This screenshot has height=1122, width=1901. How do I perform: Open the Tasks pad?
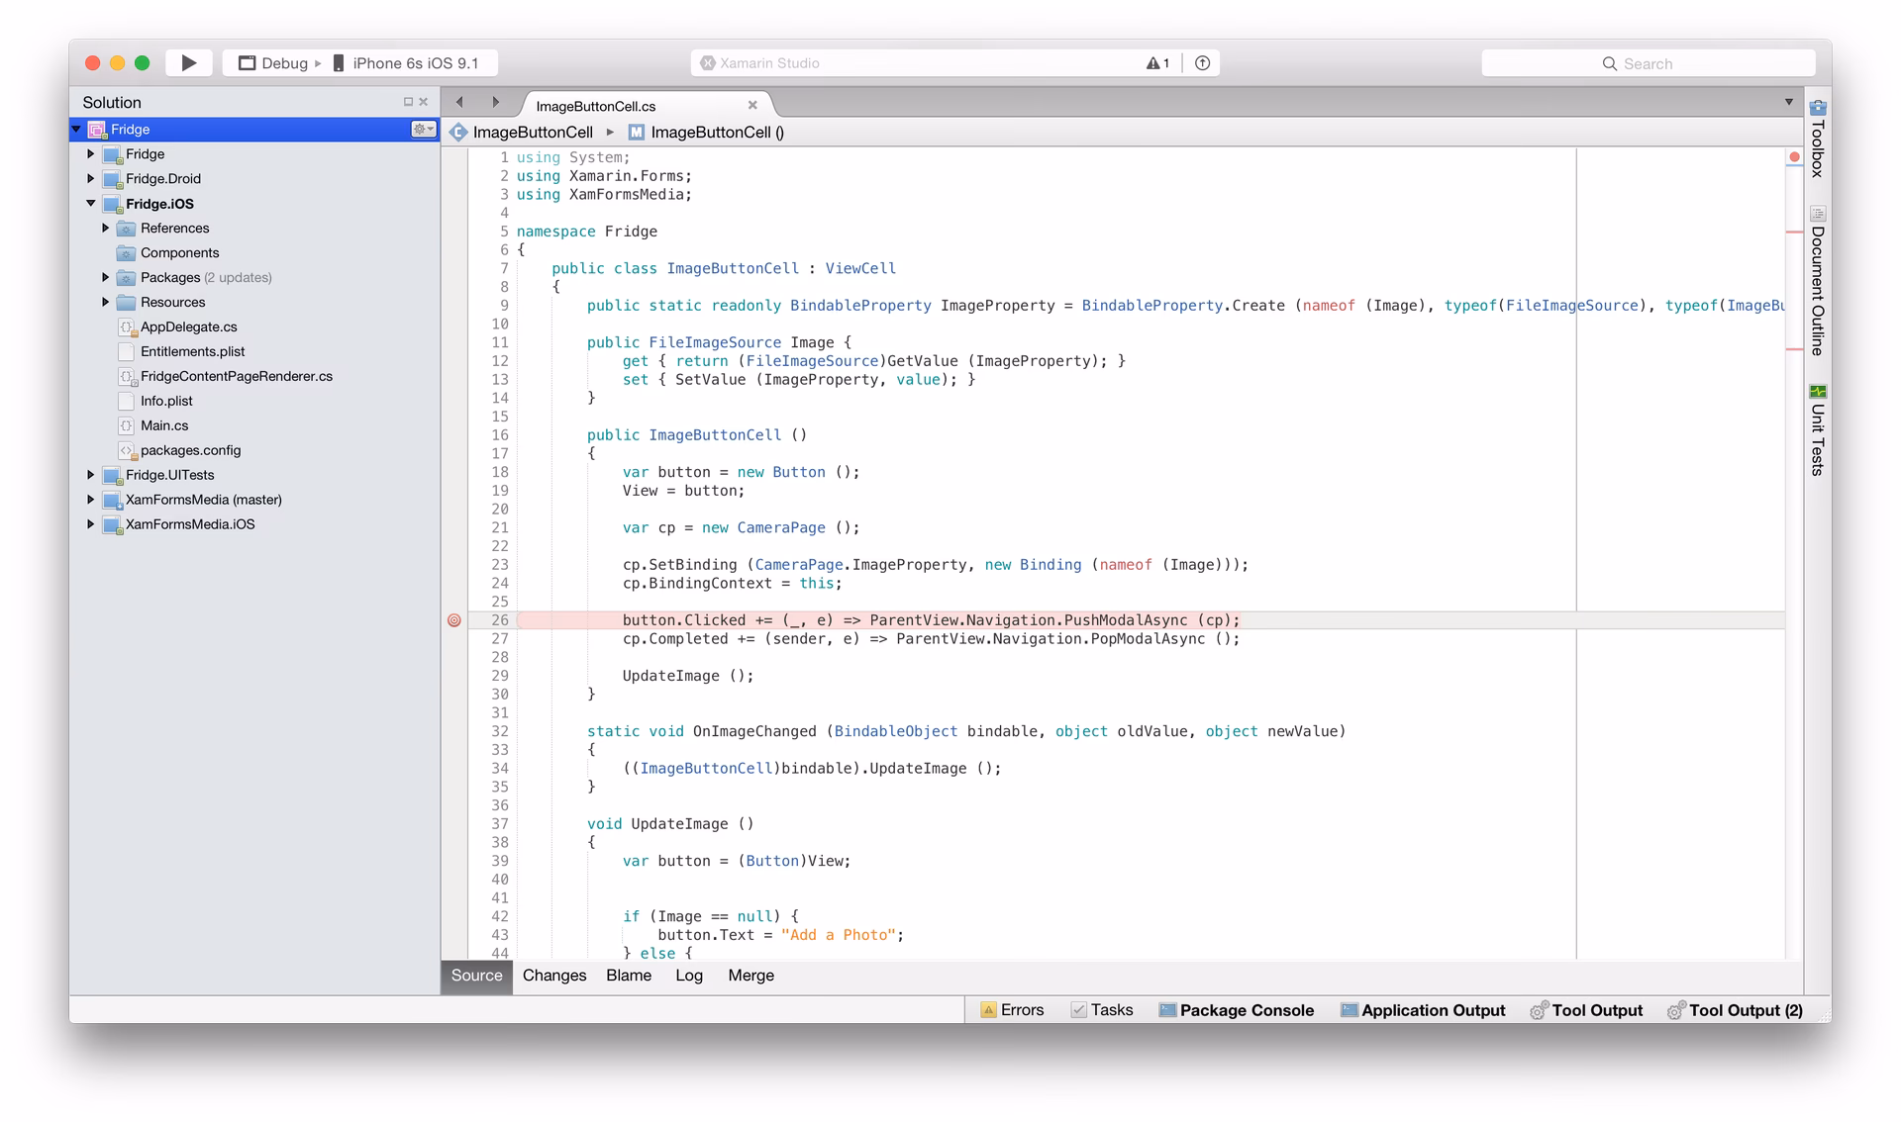point(1102,1010)
